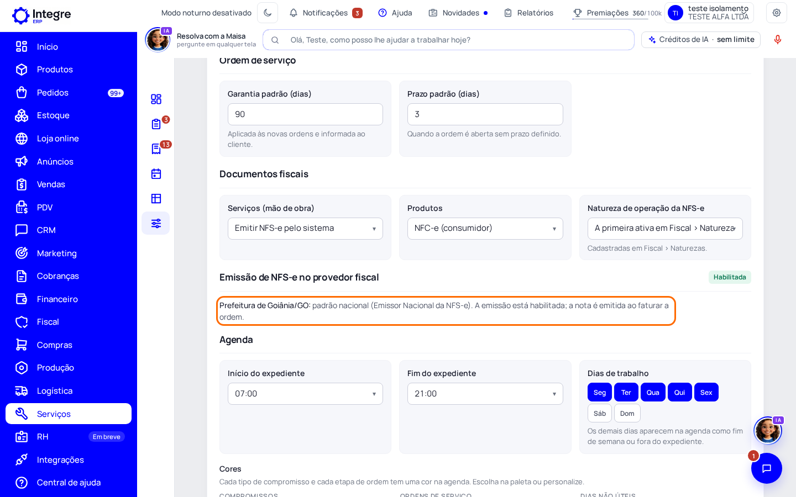Open Central de ajuda in sidebar
The width and height of the screenshot is (796, 497).
click(69, 483)
